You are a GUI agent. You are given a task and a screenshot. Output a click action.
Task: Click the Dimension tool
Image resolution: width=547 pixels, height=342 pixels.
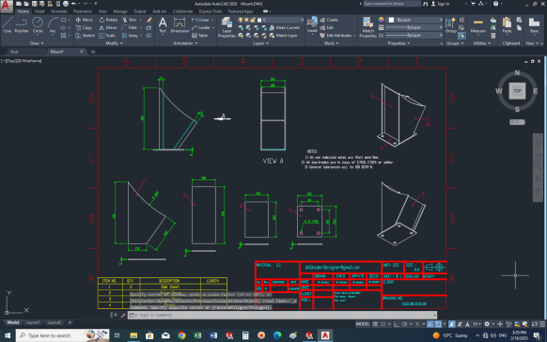(180, 24)
